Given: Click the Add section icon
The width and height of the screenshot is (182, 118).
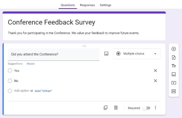Looking at the screenshot, I should 174,91.
